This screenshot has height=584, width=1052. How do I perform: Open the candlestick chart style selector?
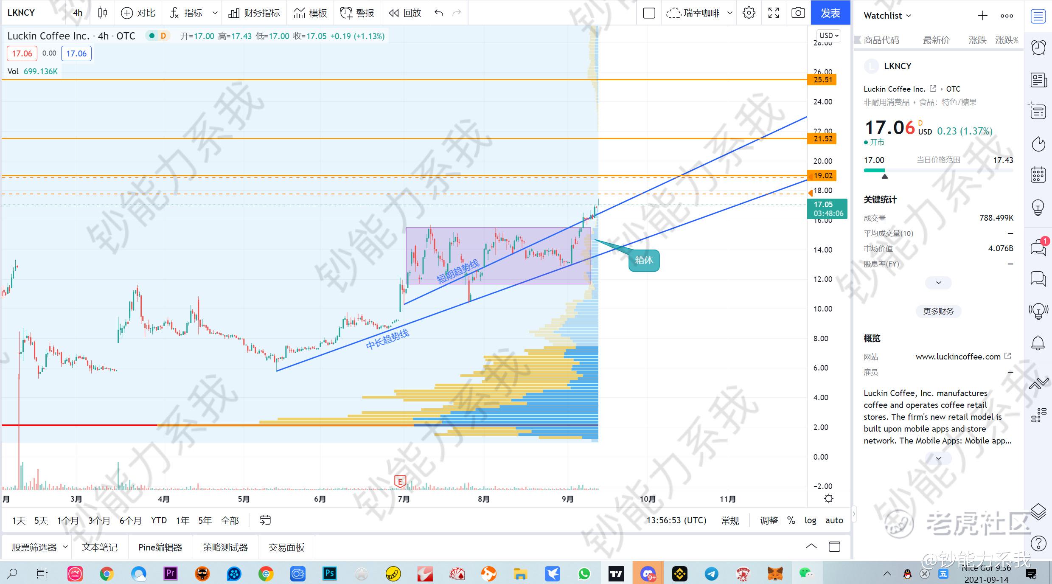[102, 13]
